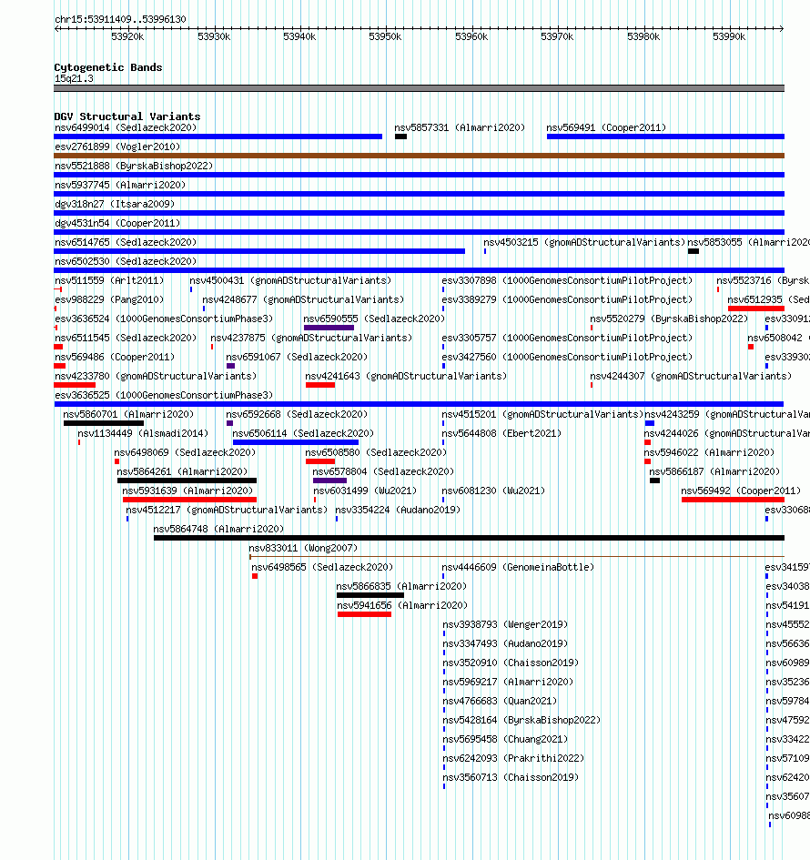Click nsv3938793 (Wenger2019) label
Image resolution: width=810 pixels, height=860 pixels.
pos(506,624)
